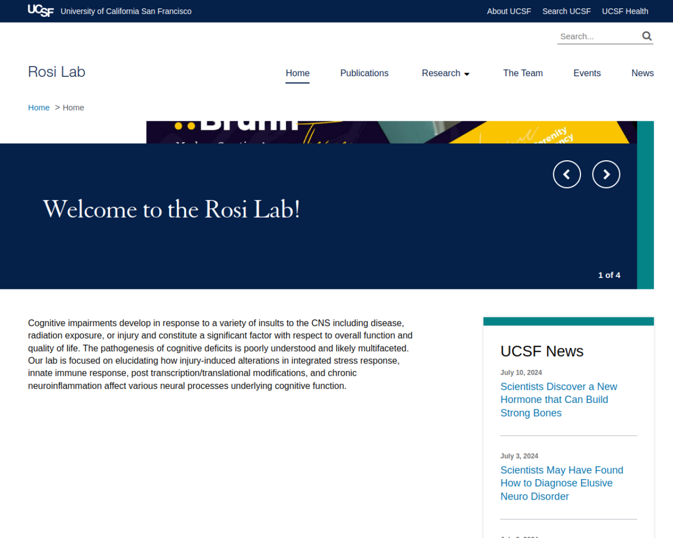Open the Home menu item

pos(298,73)
